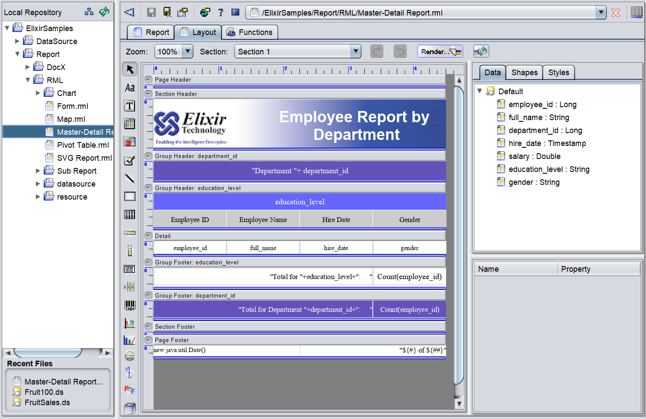Open the Section 1 dropdown
This screenshot has height=419, width=646.
pyautogui.click(x=355, y=52)
